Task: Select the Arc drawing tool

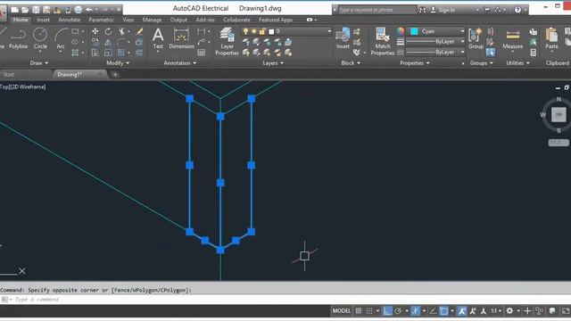Action: point(61,39)
